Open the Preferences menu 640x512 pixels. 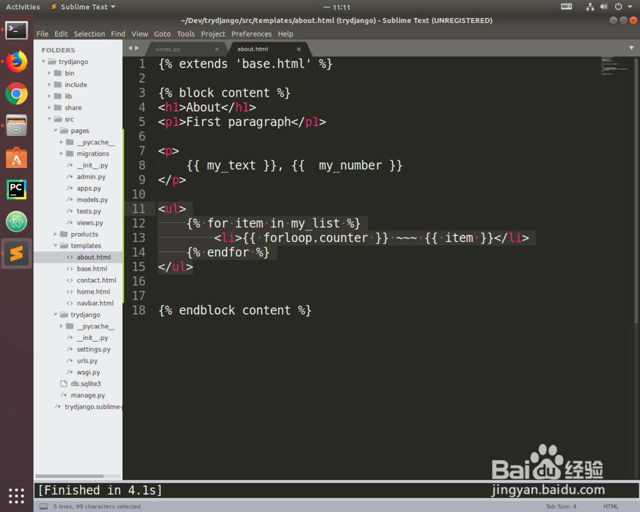[252, 34]
